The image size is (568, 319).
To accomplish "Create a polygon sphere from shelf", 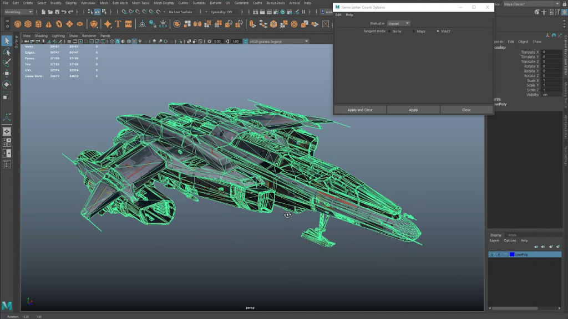I will coord(17,24).
